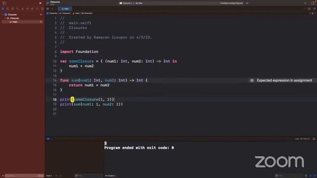Click line number 14 in gutter
Viewport: 317px width, 178px height.
pyautogui.click(x=55, y=80)
